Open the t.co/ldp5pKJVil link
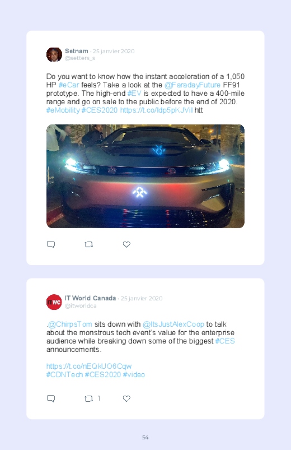Image resolution: width=291 pixels, height=450 pixels. click(156, 110)
